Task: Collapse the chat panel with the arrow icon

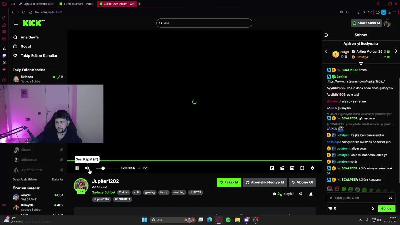Action: [x=327, y=35]
